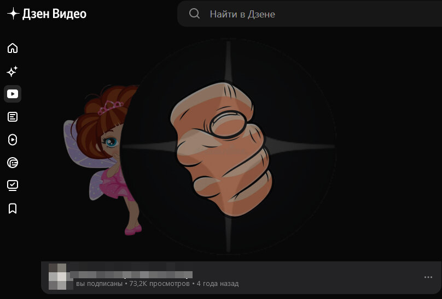This screenshot has height=299, width=442.
Task: Open the three-dots video options menu
Action: (x=428, y=277)
